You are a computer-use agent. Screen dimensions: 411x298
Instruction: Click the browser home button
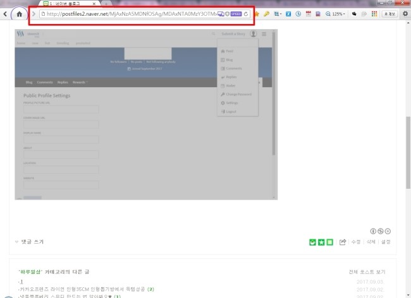click(19, 13)
